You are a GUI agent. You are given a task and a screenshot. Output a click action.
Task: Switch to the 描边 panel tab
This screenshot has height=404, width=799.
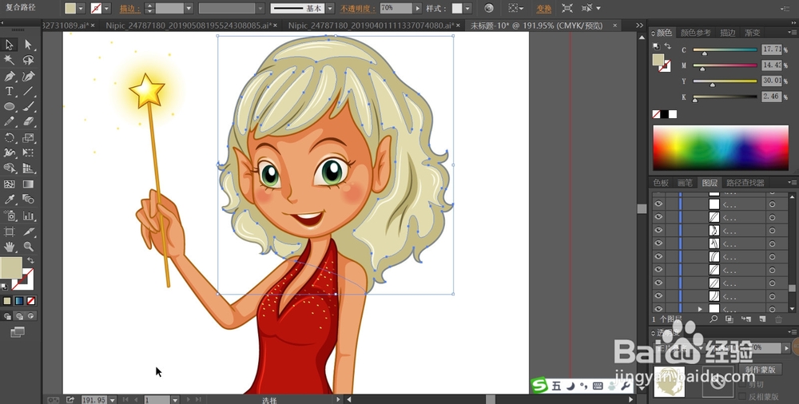728,33
